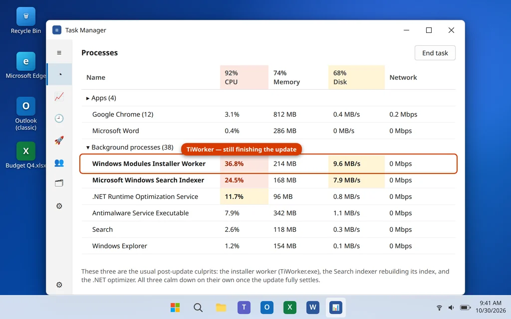Open Startup apps rocket icon in sidebar
Screen dimensions: 511x319
[x=59, y=140]
